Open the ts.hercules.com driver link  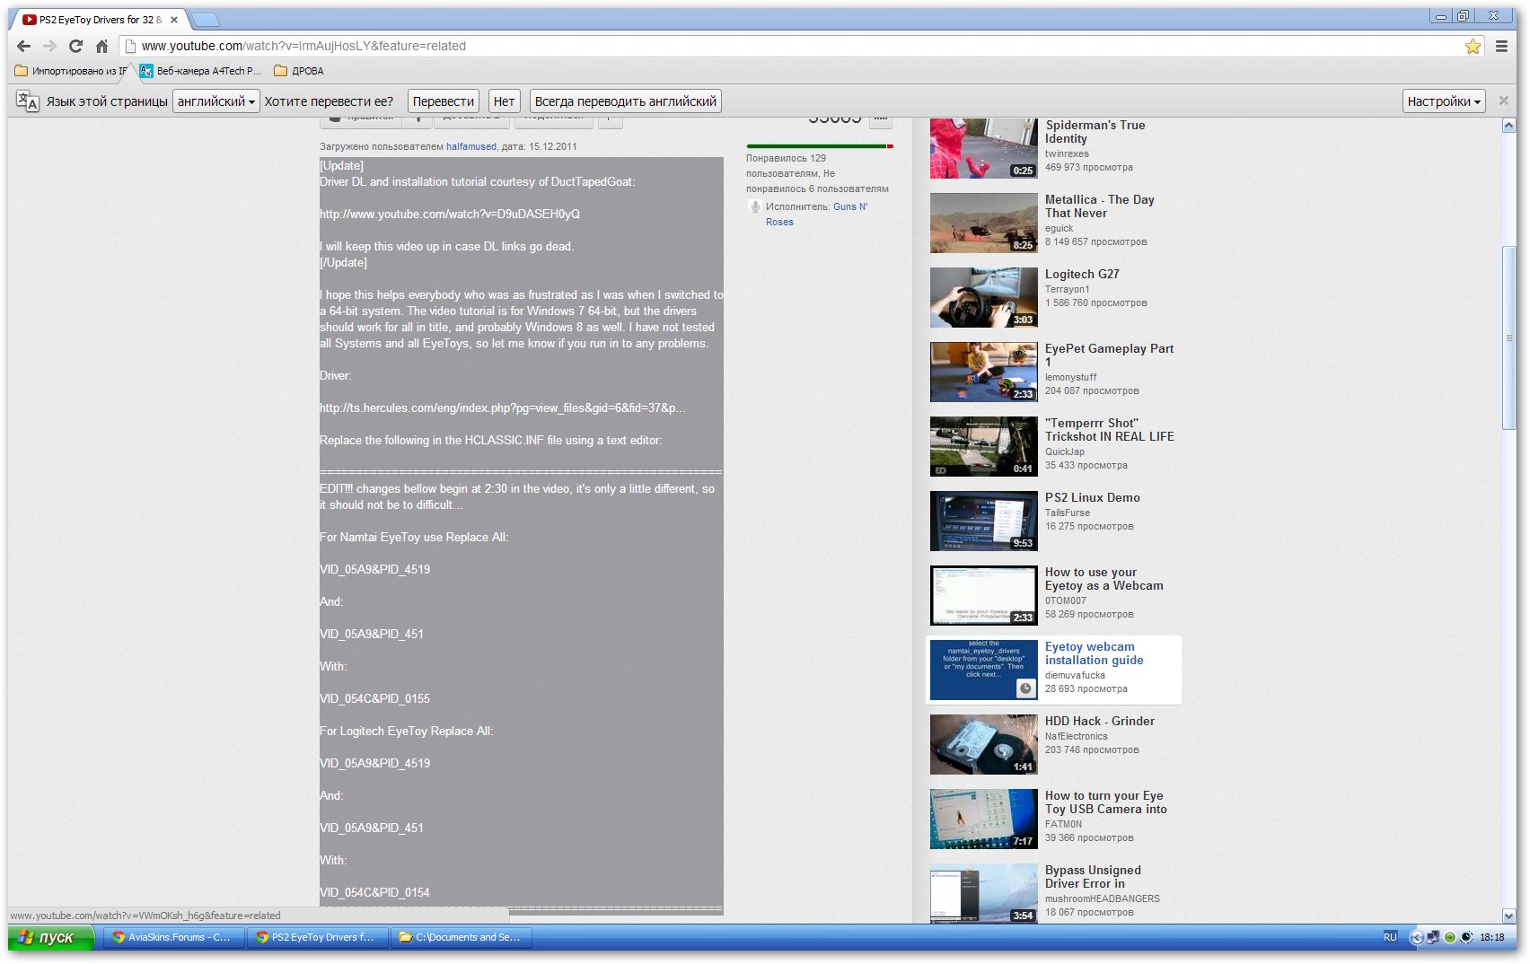(502, 408)
